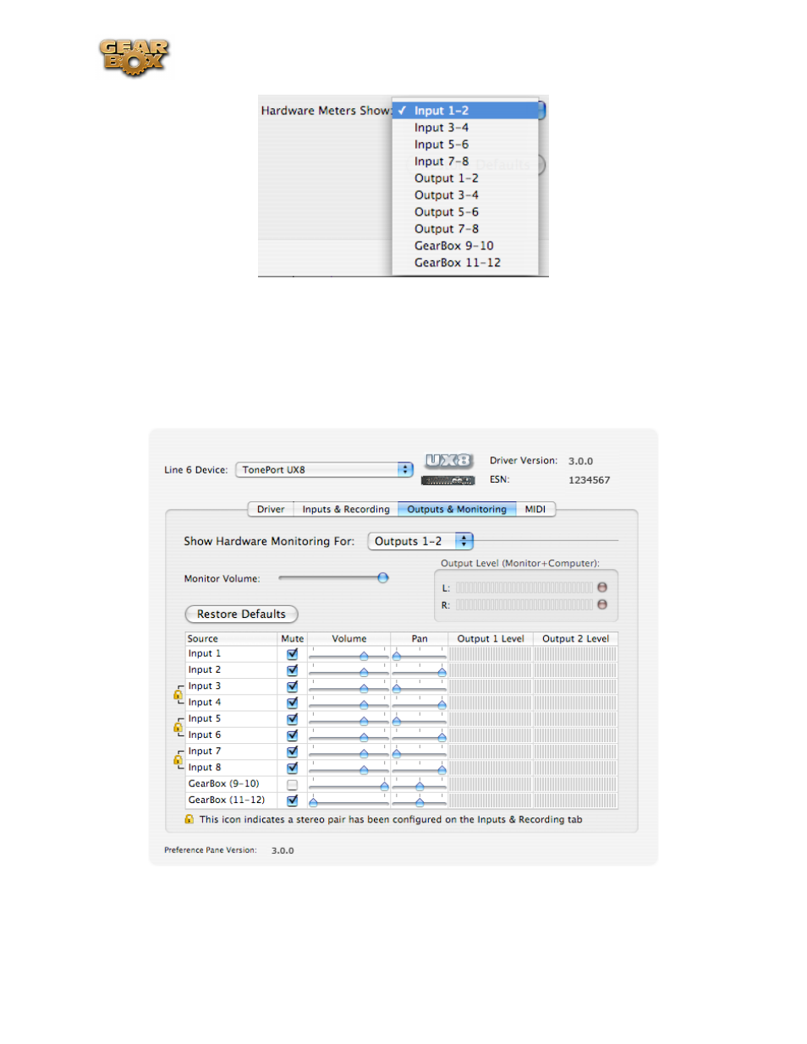Toggle Mute checkbox for Input 7
Viewport: 807px width, 1044px height.
tap(292, 752)
